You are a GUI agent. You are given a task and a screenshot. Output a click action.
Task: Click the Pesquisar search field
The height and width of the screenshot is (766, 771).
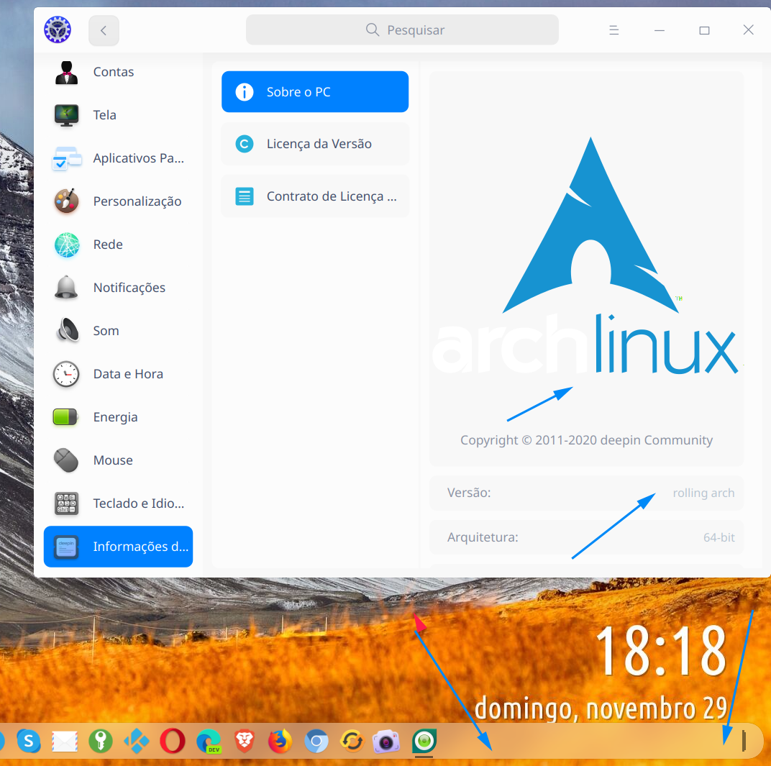pos(402,29)
